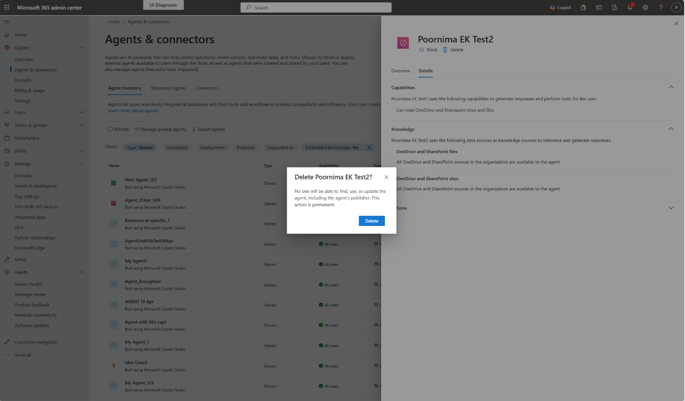Open the Supported in filter
The height and width of the screenshot is (401, 685).
click(280, 147)
